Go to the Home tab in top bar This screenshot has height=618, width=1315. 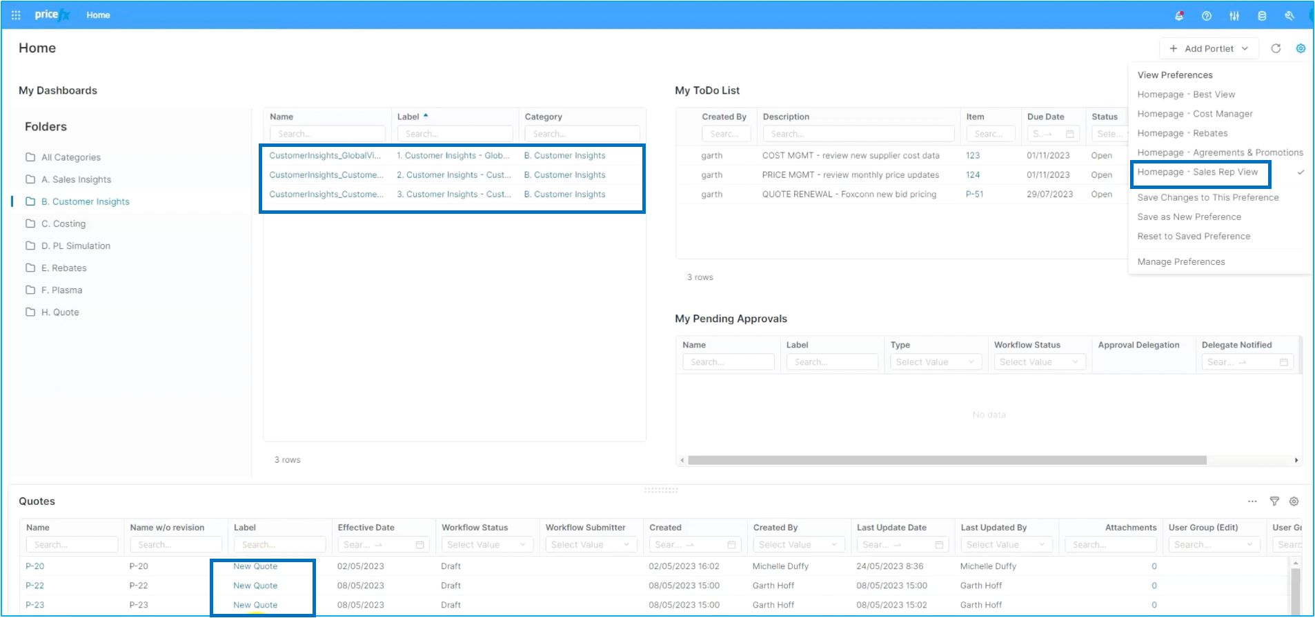click(98, 15)
